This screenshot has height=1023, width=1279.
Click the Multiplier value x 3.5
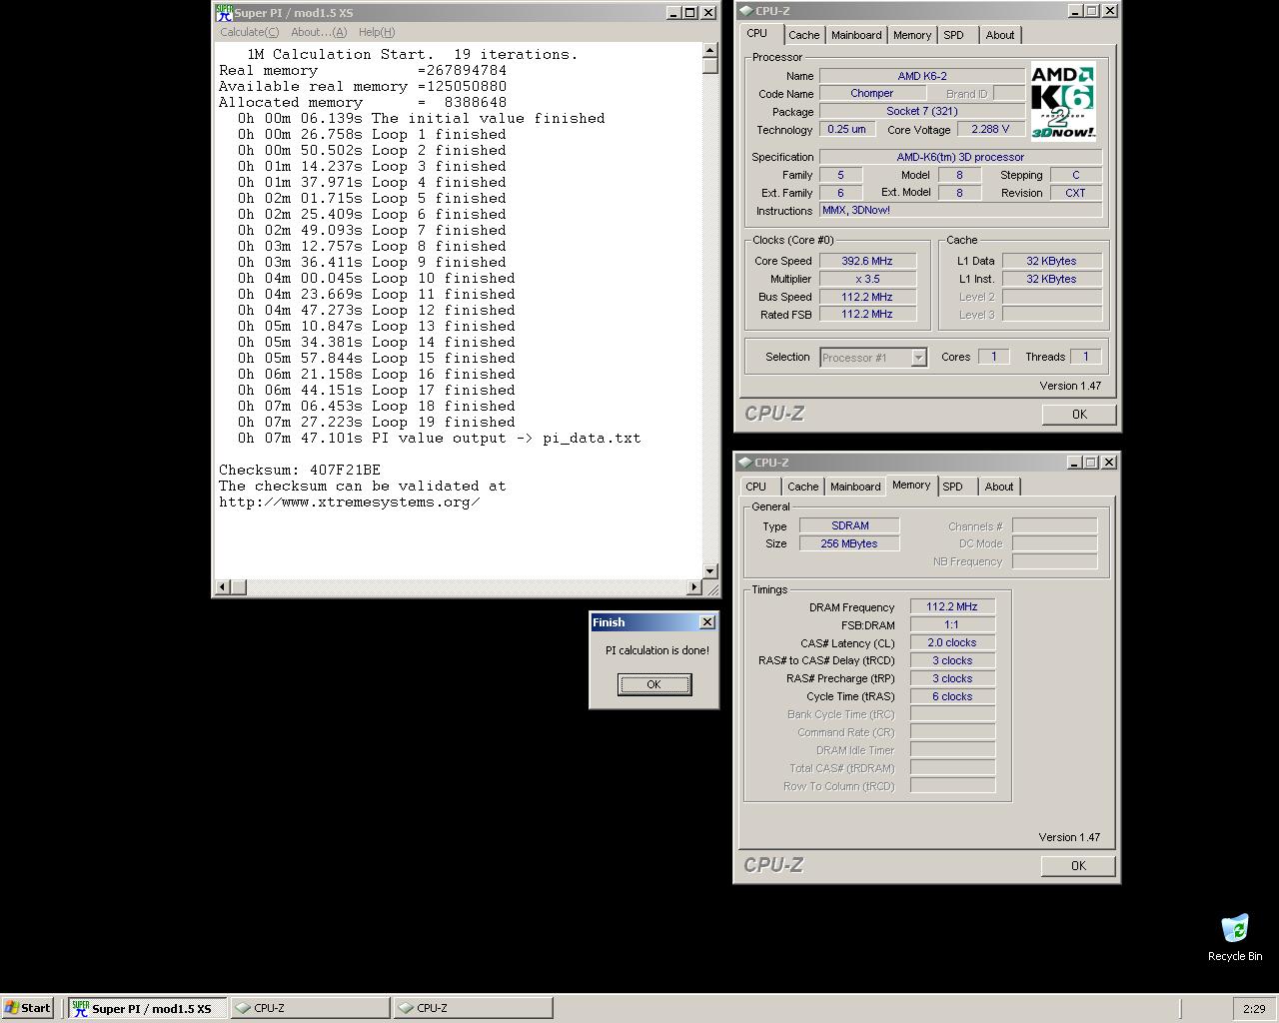867,279
